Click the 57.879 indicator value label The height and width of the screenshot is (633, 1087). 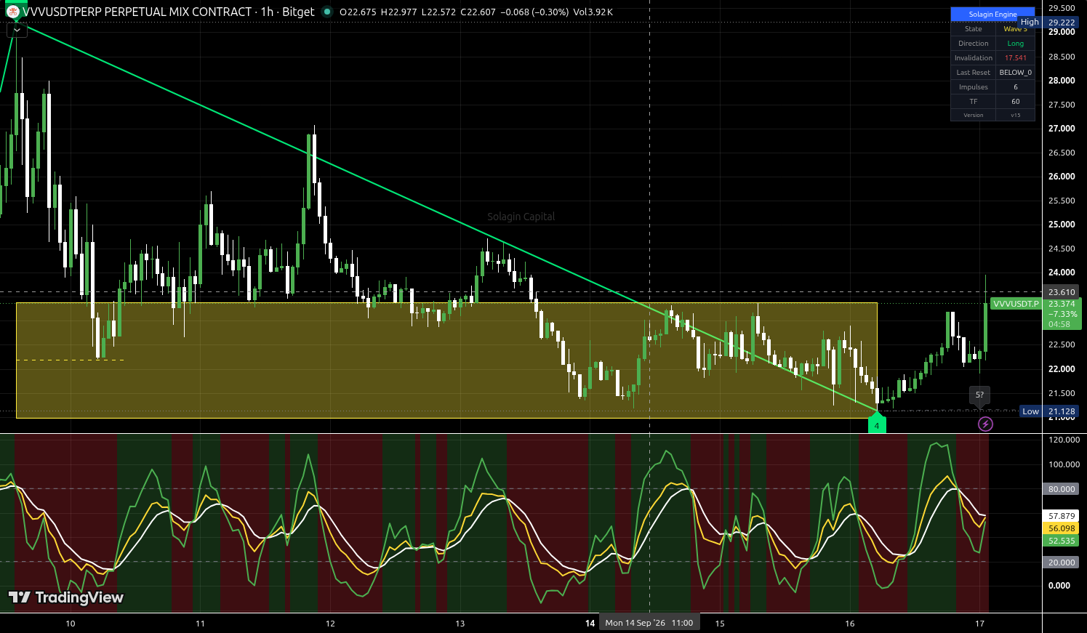tap(1062, 516)
